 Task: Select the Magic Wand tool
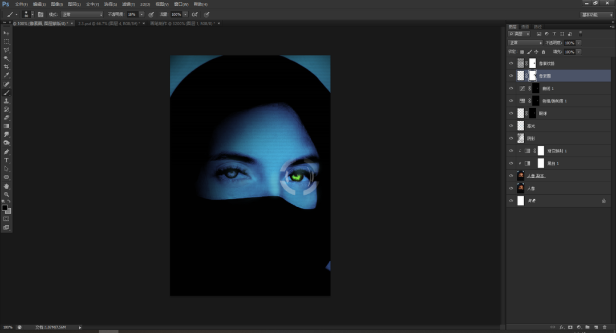[x=6, y=59]
